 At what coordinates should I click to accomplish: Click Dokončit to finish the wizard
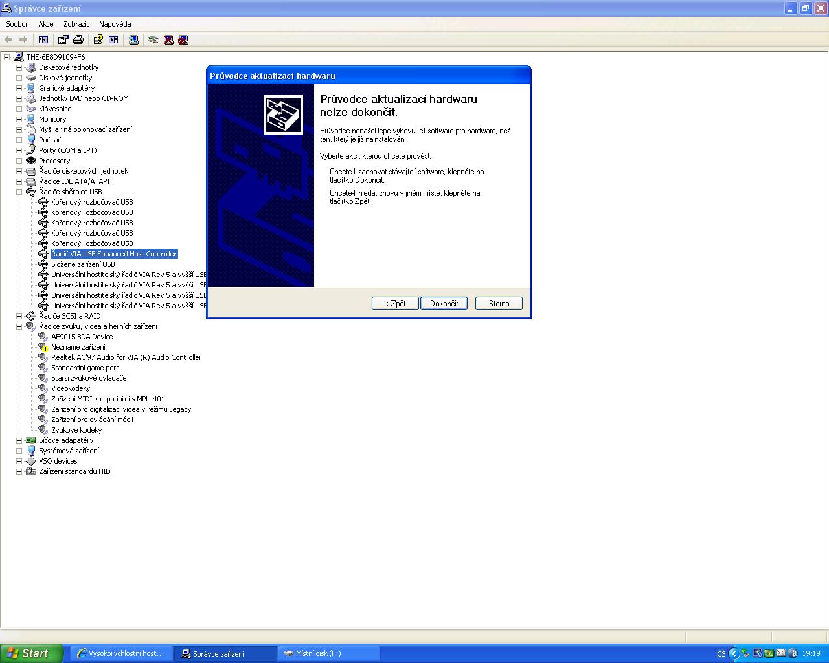pyautogui.click(x=444, y=303)
